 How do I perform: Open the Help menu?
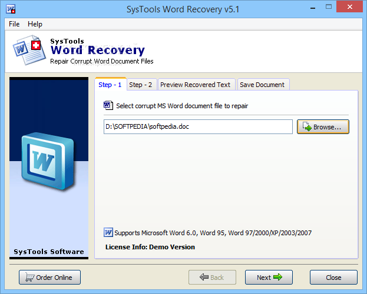(35, 24)
